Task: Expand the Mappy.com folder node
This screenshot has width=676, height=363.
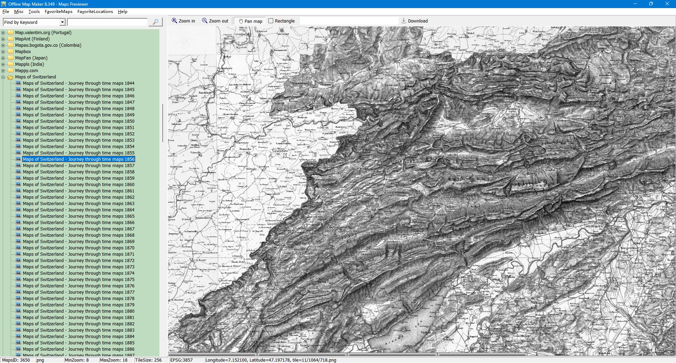Action: tap(3, 71)
